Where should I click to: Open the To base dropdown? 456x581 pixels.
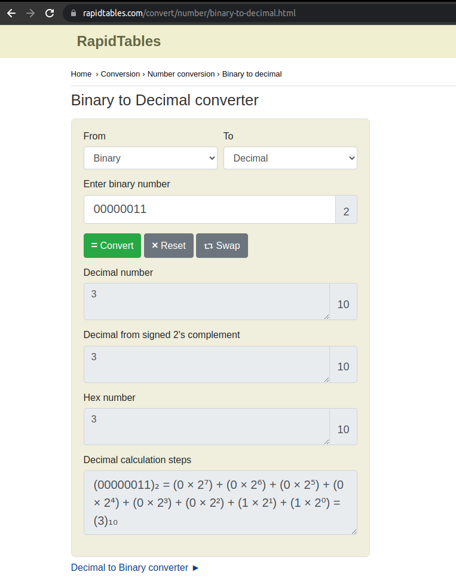coord(290,158)
